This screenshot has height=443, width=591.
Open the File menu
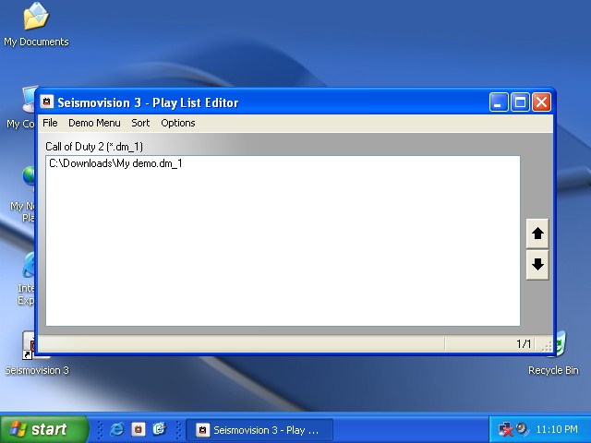[50, 123]
